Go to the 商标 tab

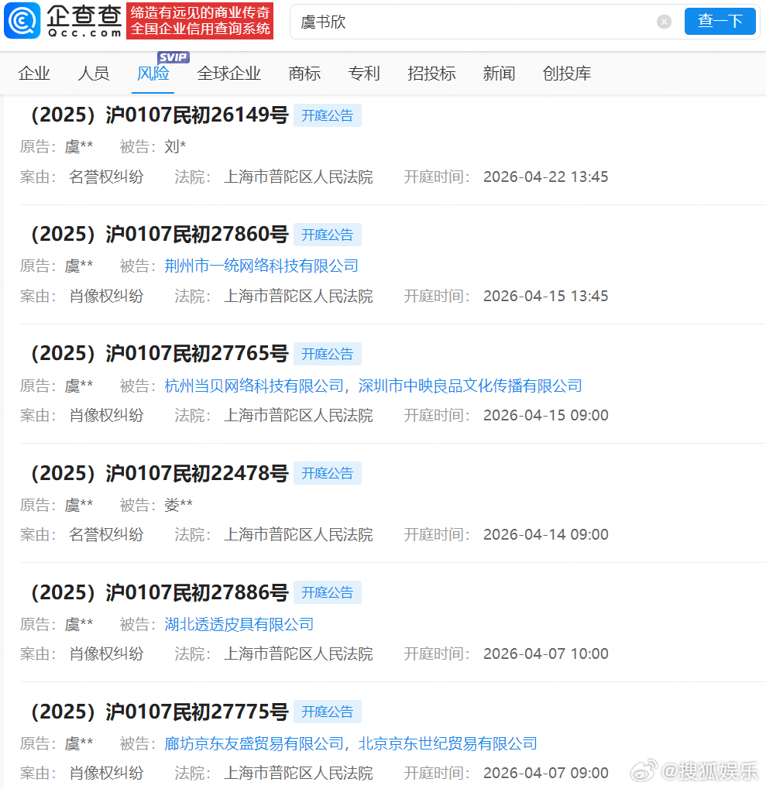point(304,74)
